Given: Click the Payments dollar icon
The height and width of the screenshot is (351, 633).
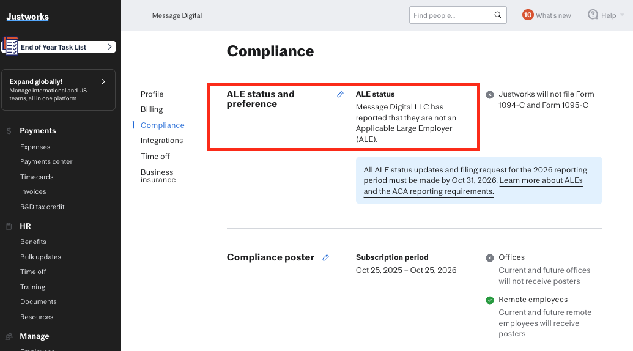Looking at the screenshot, I should [9, 131].
